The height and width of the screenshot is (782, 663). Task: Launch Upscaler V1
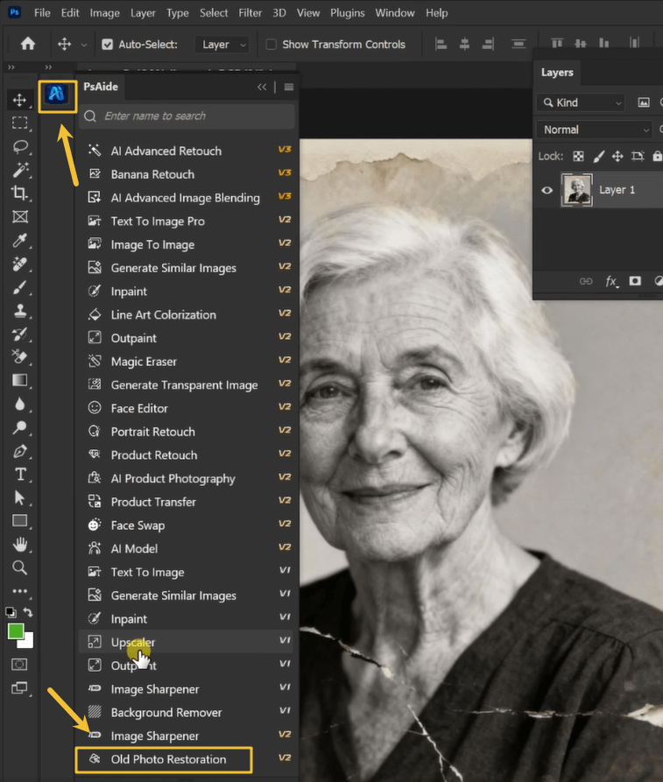pos(186,642)
